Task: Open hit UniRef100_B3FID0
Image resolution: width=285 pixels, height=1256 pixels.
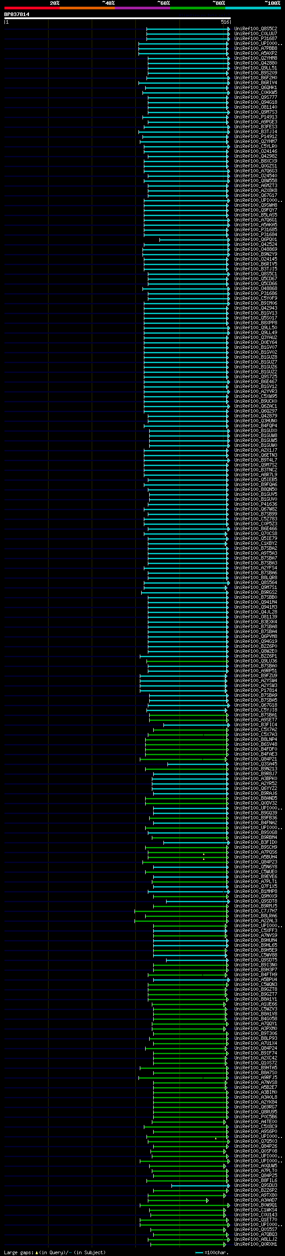Action: tap(255, 842)
